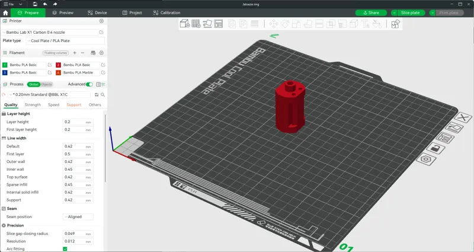
Task: Open plate settings hexagon icon
Action: coord(426,159)
